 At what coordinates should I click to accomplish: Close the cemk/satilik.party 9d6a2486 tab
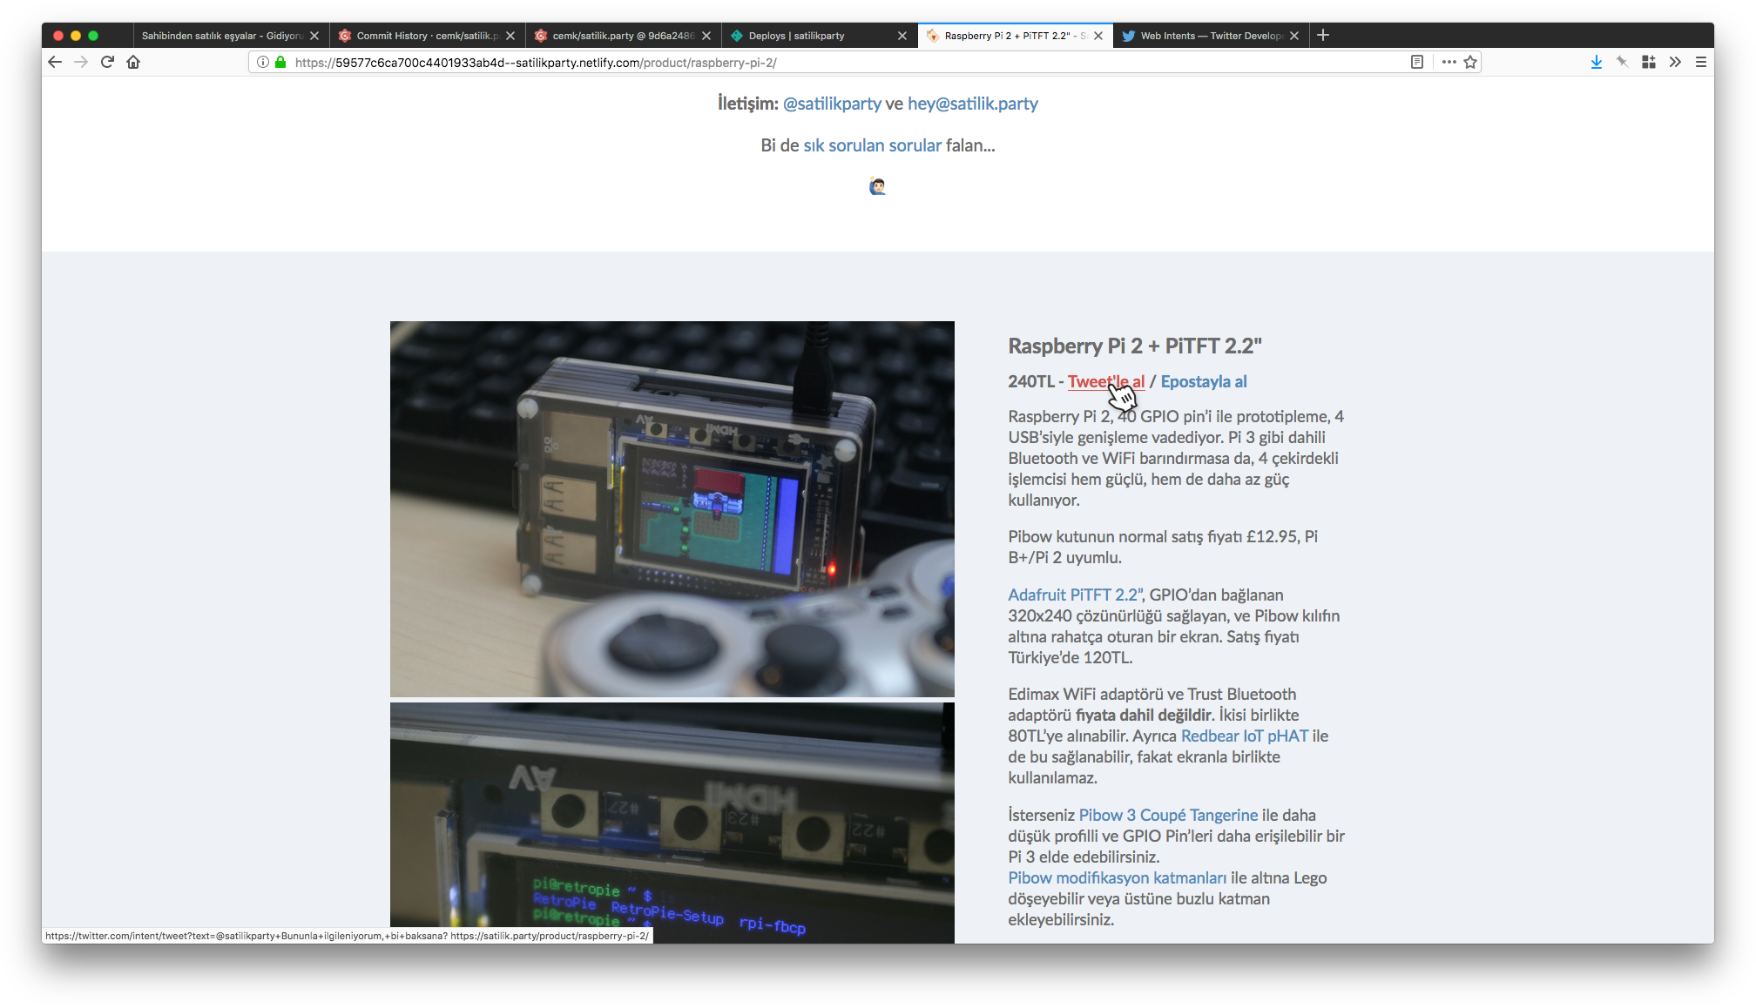[x=706, y=36]
